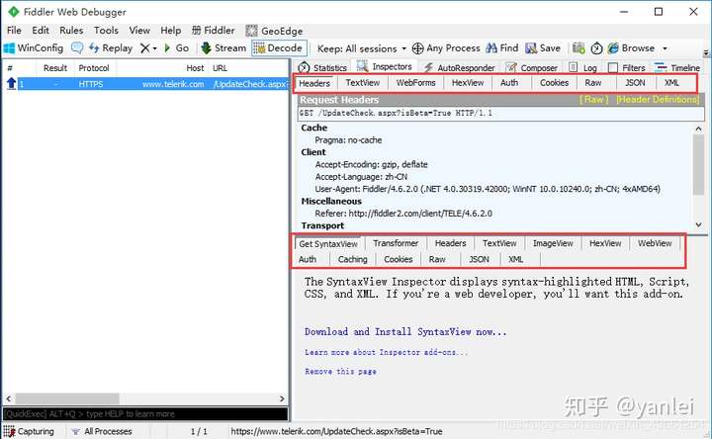Click the timer clock icon

coord(596,48)
